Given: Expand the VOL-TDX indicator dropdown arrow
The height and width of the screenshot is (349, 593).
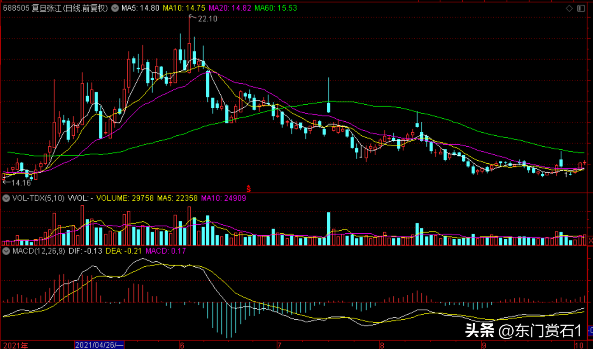Looking at the screenshot, I should pos(6,198).
